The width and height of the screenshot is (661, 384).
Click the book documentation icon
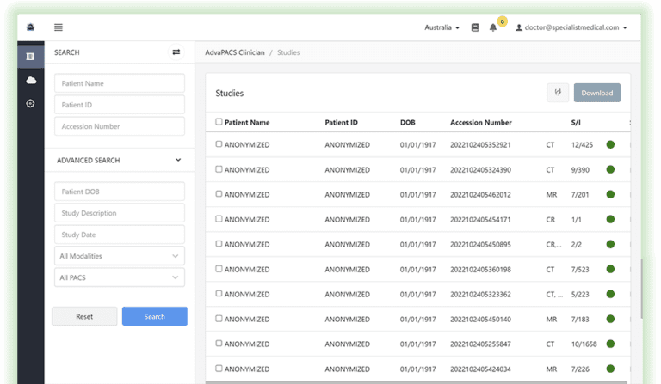coord(475,27)
